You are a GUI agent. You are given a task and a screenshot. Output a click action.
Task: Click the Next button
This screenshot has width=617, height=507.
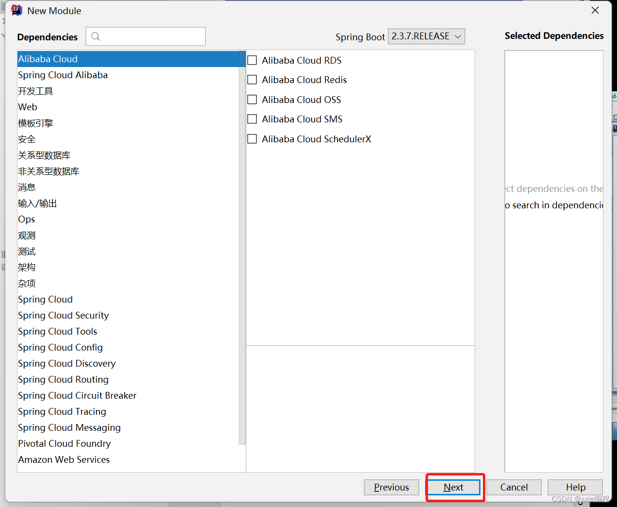[x=453, y=487]
